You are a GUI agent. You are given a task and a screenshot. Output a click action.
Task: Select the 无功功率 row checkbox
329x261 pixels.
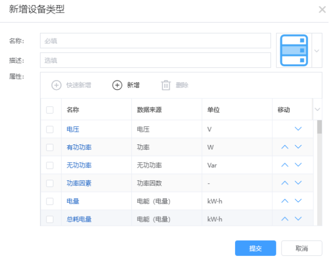coord(50,165)
